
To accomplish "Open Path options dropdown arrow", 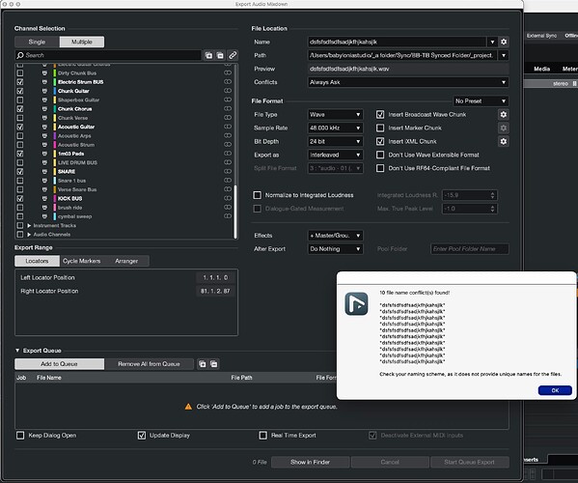I will [x=504, y=55].
